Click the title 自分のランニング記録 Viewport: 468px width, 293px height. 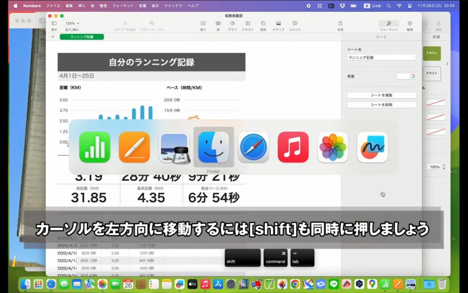pos(152,62)
